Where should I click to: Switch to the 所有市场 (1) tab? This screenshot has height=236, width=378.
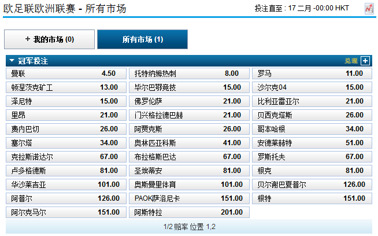point(143,39)
